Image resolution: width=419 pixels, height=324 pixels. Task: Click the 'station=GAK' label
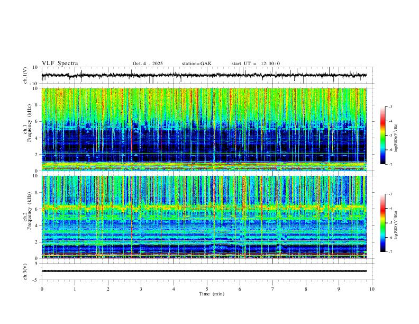point(196,64)
